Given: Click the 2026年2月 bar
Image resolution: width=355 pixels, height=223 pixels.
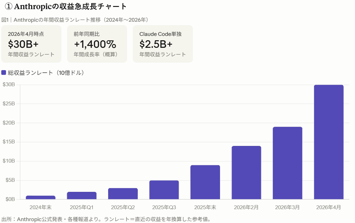Looking at the screenshot, I should coord(246,173).
